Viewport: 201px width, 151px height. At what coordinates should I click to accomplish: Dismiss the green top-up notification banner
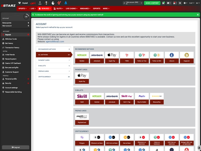coord(198,14)
